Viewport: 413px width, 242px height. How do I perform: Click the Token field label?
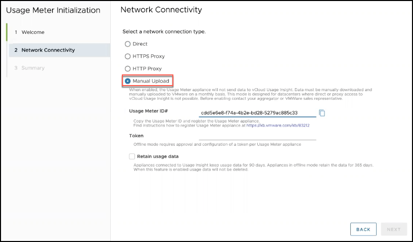(x=136, y=136)
